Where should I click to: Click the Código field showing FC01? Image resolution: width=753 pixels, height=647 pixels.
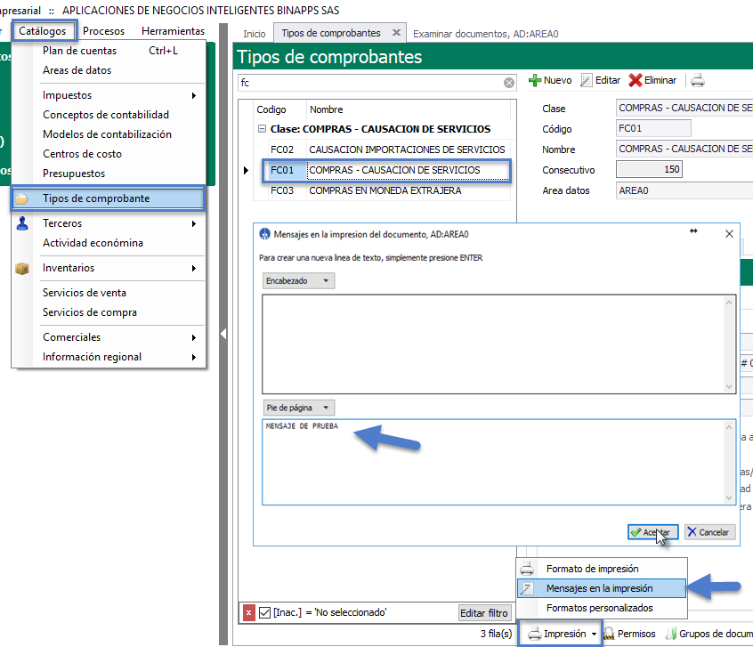point(653,129)
